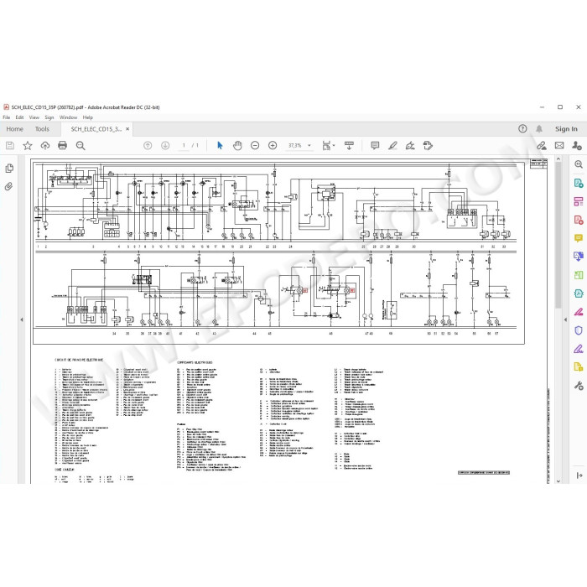The height and width of the screenshot is (587, 587).
Task: Open the Combine Files tool in the right pane
Action: coord(579,257)
